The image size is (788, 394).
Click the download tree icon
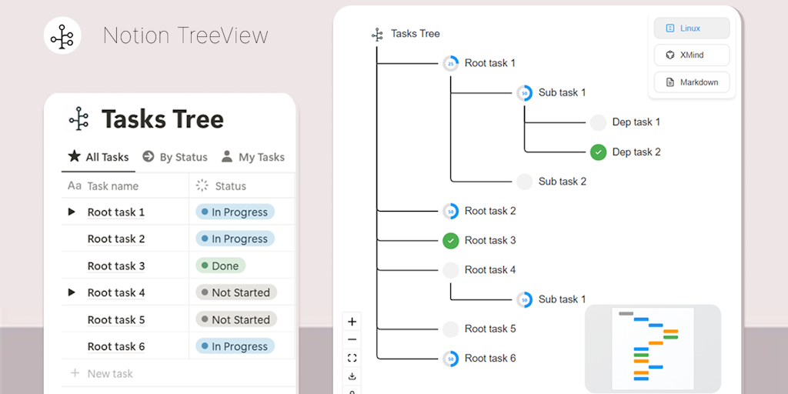point(352,376)
